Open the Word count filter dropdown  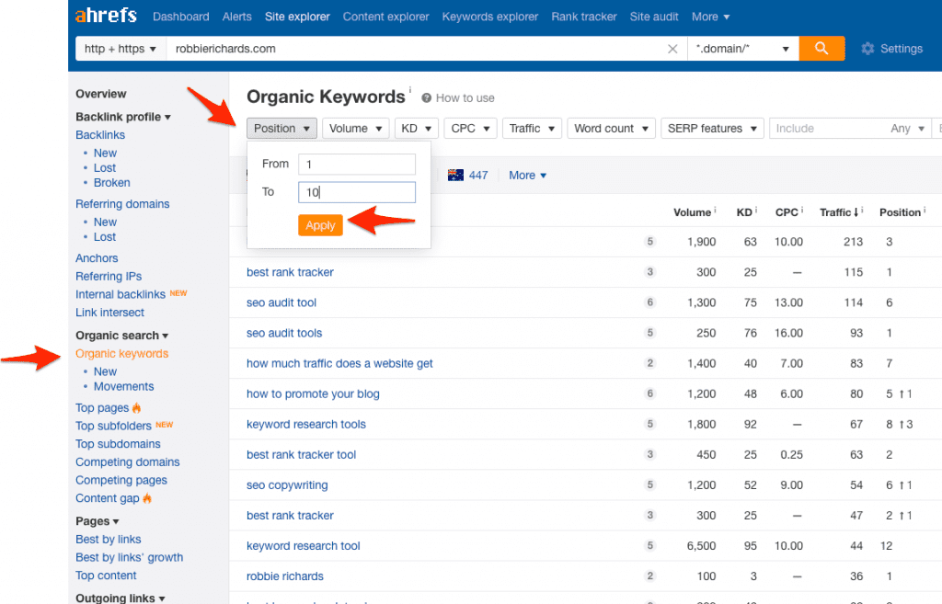(x=611, y=129)
